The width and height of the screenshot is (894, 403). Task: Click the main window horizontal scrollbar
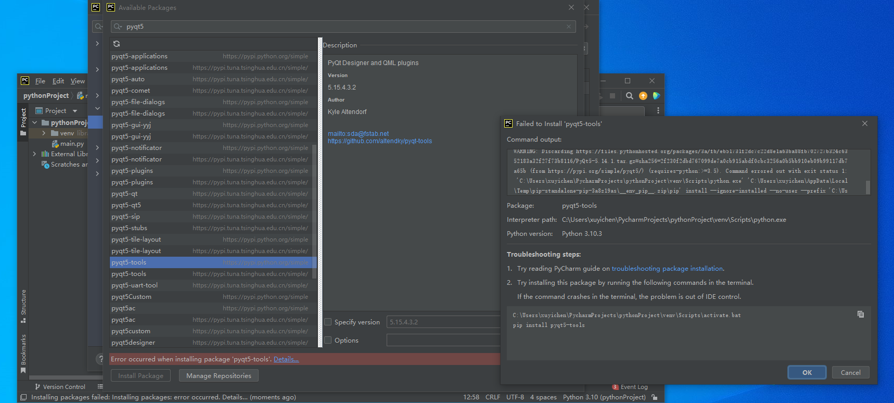point(66,377)
